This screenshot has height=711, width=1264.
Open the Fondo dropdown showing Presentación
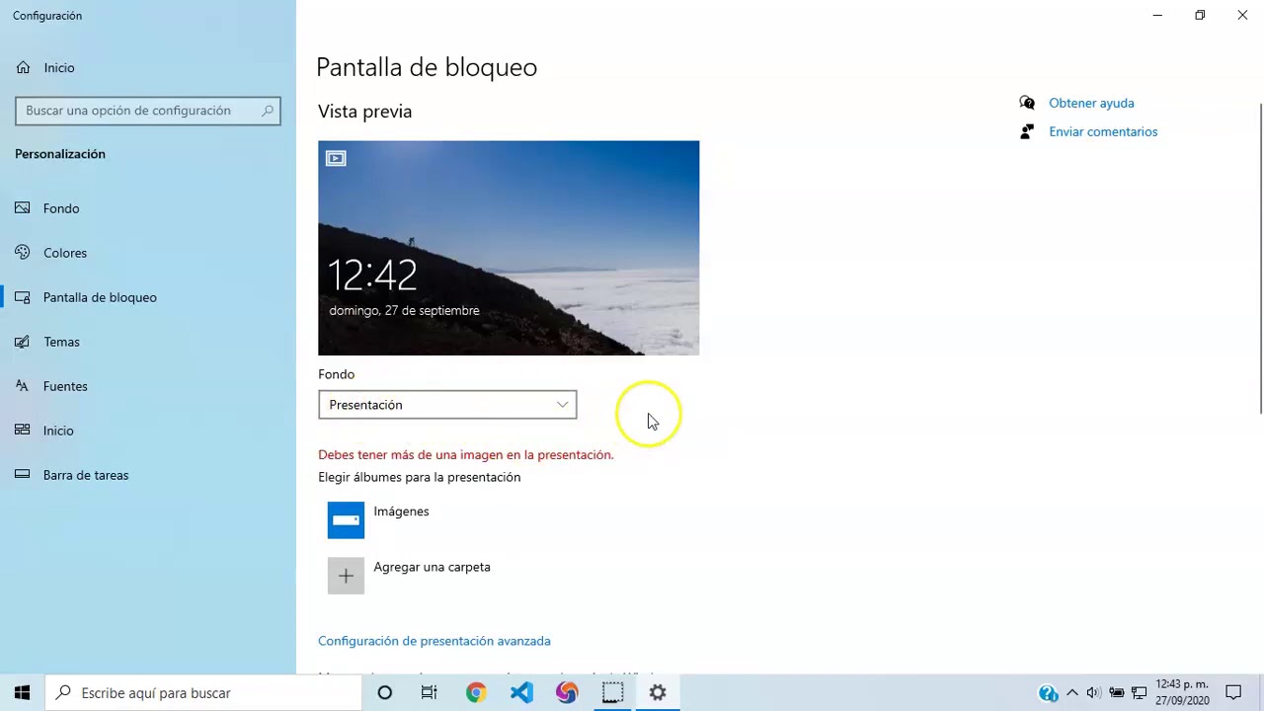click(447, 405)
